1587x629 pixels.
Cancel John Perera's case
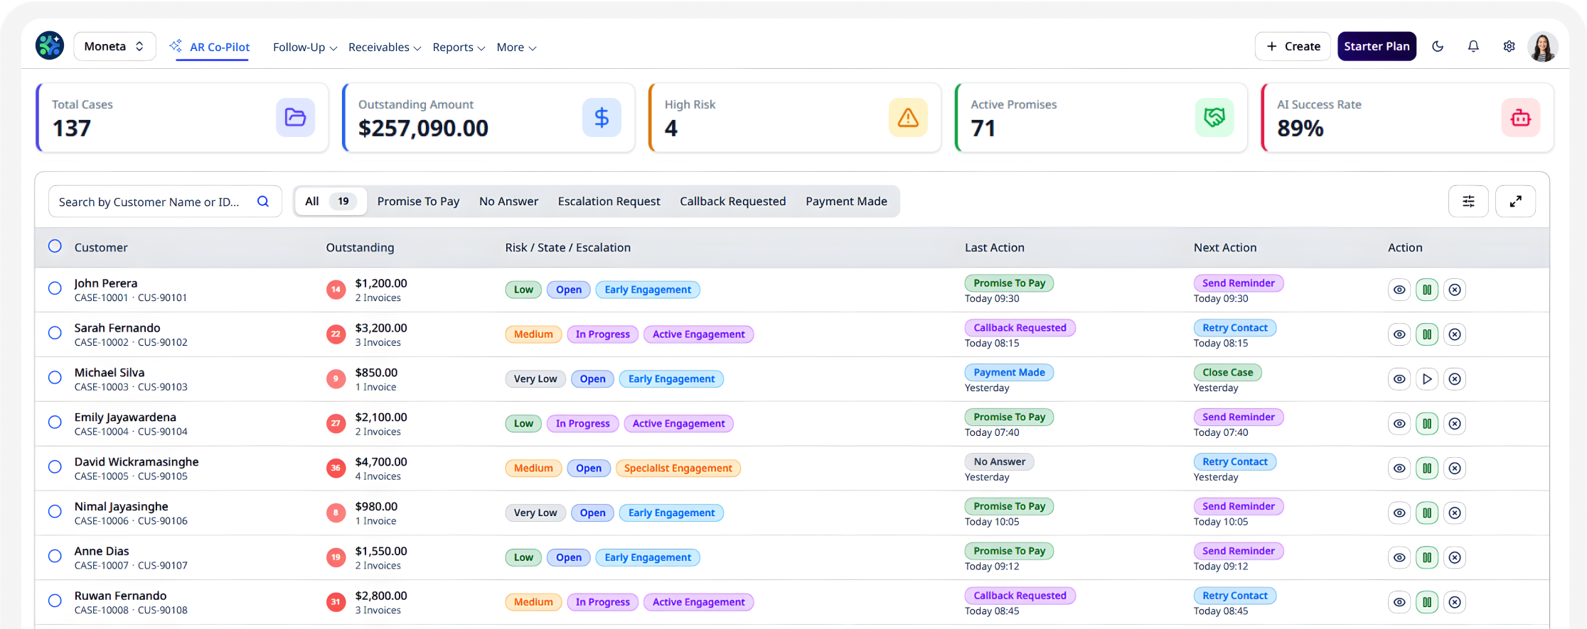pos(1455,290)
